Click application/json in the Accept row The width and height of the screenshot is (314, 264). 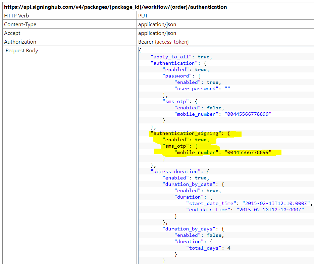157,33
